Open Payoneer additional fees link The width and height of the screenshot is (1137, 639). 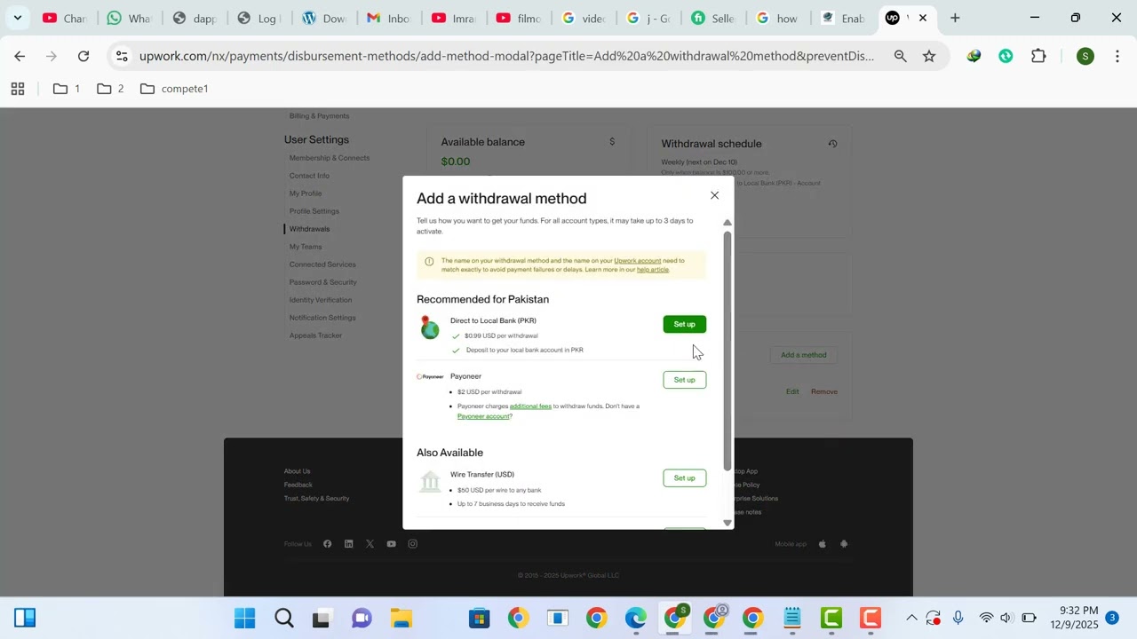tap(530, 406)
